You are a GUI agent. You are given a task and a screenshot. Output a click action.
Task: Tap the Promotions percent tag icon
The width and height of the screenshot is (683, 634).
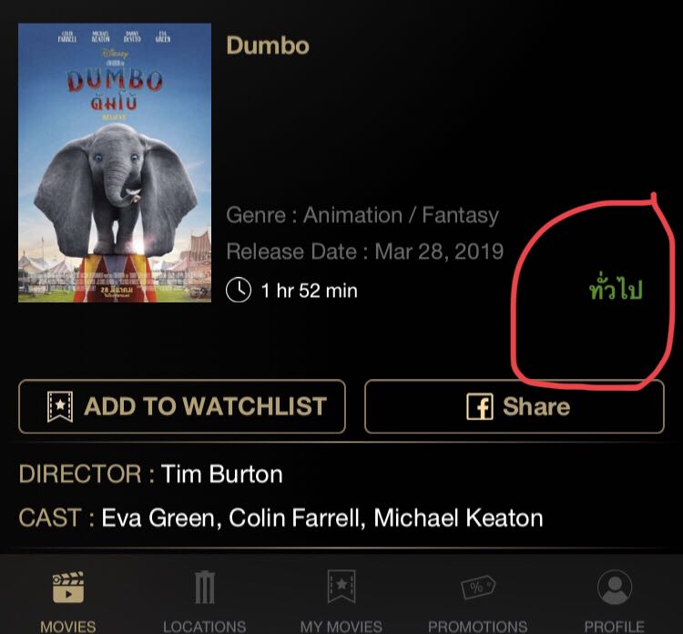point(478,588)
